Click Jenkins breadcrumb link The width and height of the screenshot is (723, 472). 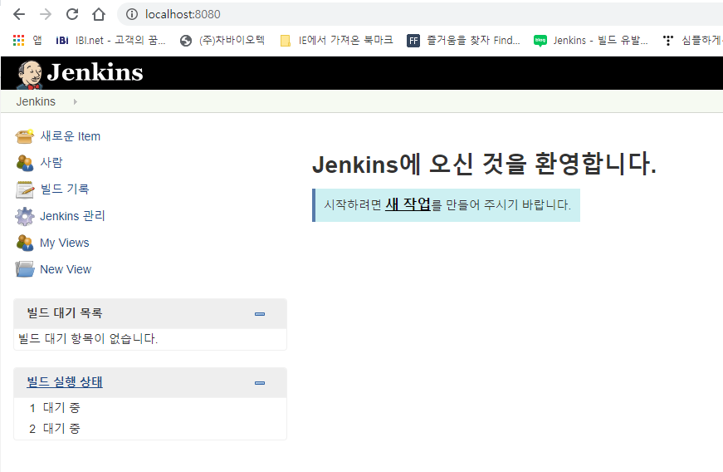coord(36,101)
